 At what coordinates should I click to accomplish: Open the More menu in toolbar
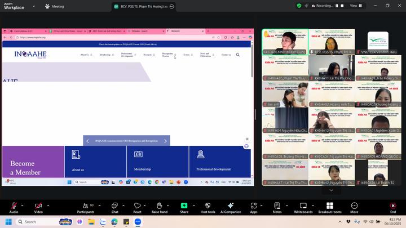(x=354, y=206)
